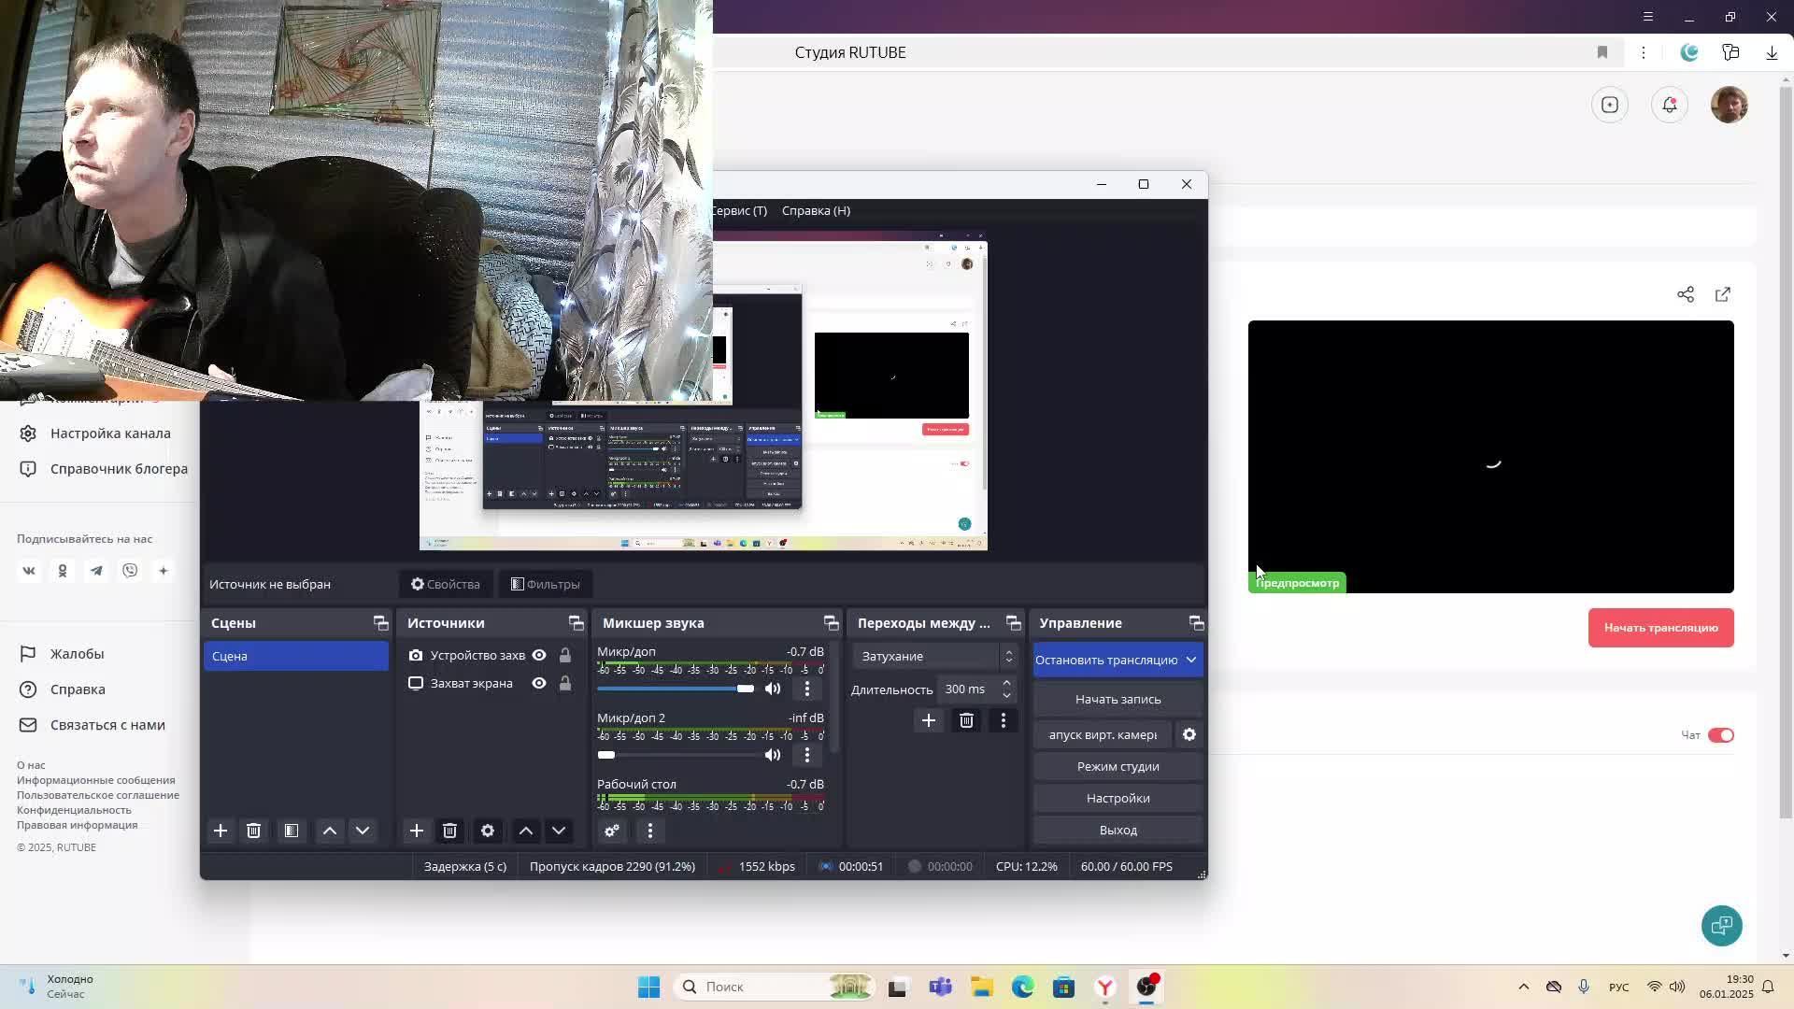
Task: Lock the Устройство захвата source
Action: [565, 656]
